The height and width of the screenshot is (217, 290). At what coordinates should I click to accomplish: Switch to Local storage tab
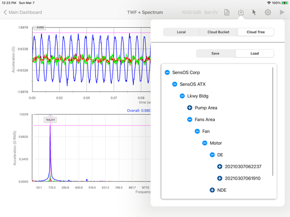[x=181, y=32]
